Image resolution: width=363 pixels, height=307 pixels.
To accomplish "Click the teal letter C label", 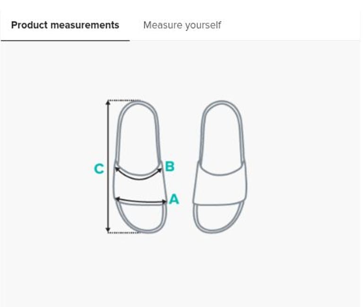I will pos(99,169).
